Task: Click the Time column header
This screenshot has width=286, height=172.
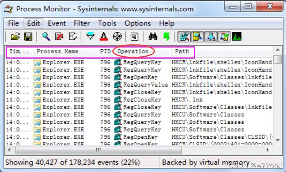Action: click(19, 51)
